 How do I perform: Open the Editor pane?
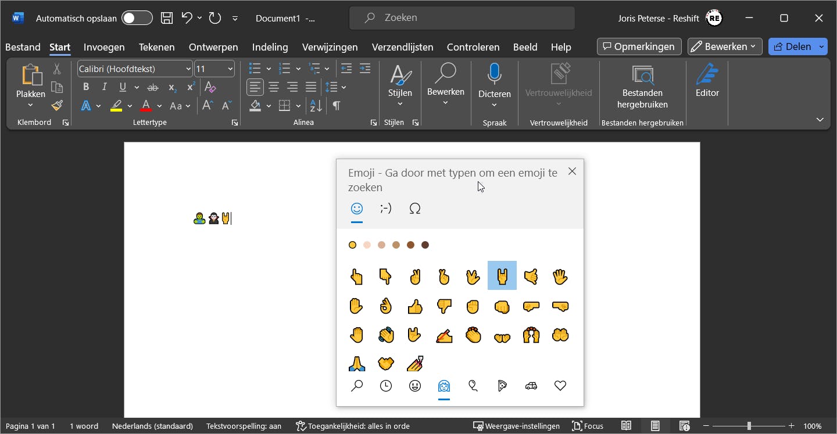click(707, 81)
